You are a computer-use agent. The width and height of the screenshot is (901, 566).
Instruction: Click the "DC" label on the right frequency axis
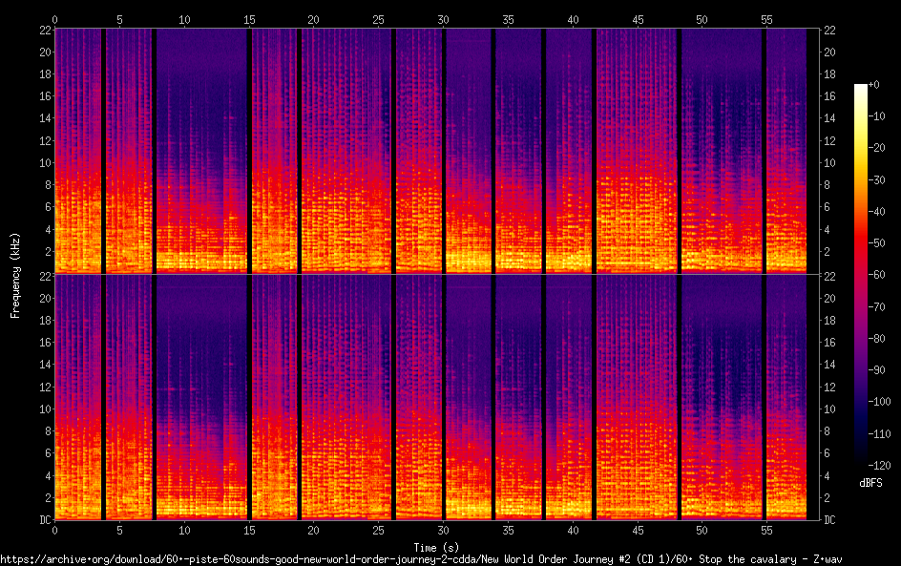[829, 520]
